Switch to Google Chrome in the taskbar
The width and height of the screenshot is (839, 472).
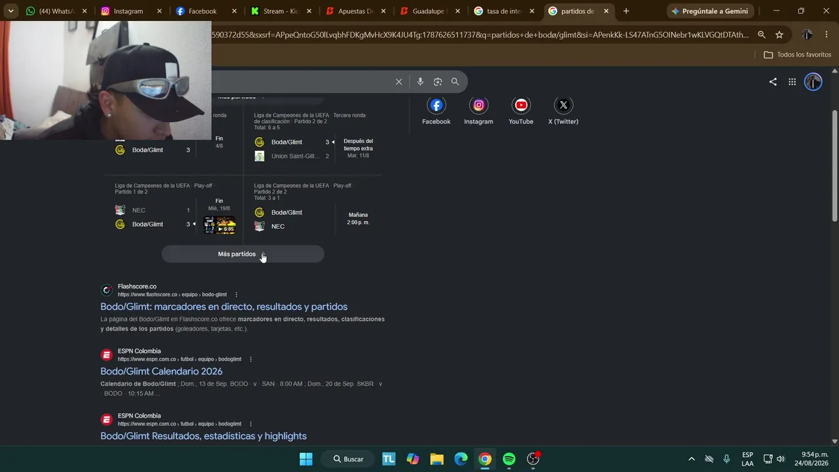[x=485, y=459]
